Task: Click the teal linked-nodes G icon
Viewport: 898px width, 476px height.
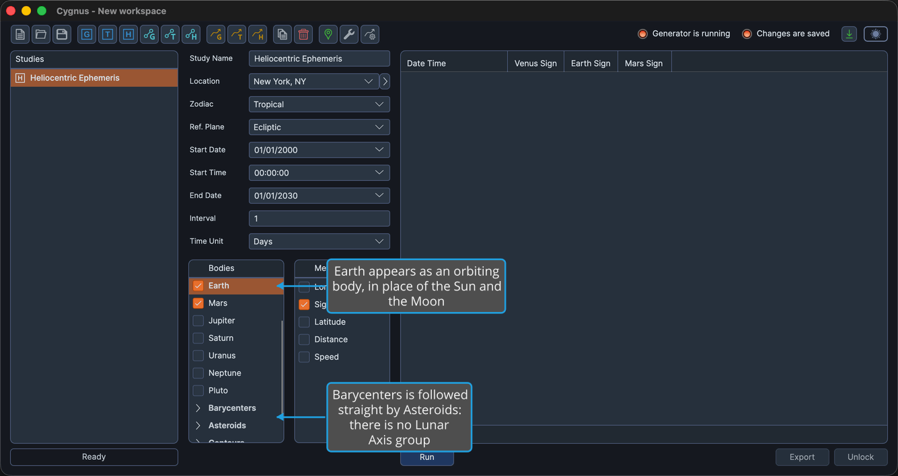Action: (x=149, y=34)
